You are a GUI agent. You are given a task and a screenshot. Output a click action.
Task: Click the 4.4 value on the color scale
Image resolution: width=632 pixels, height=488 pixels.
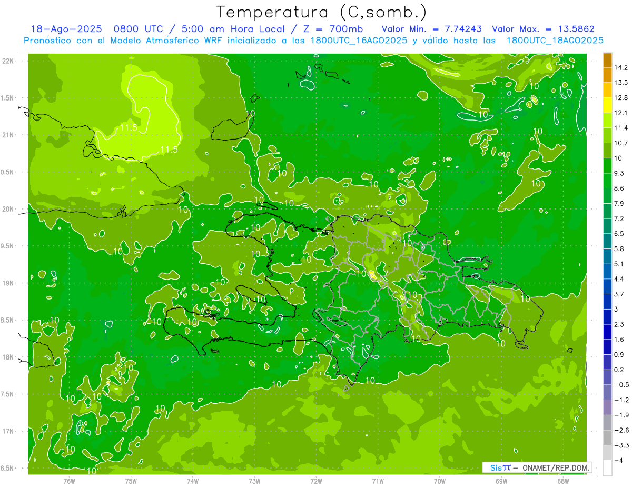(x=619, y=278)
